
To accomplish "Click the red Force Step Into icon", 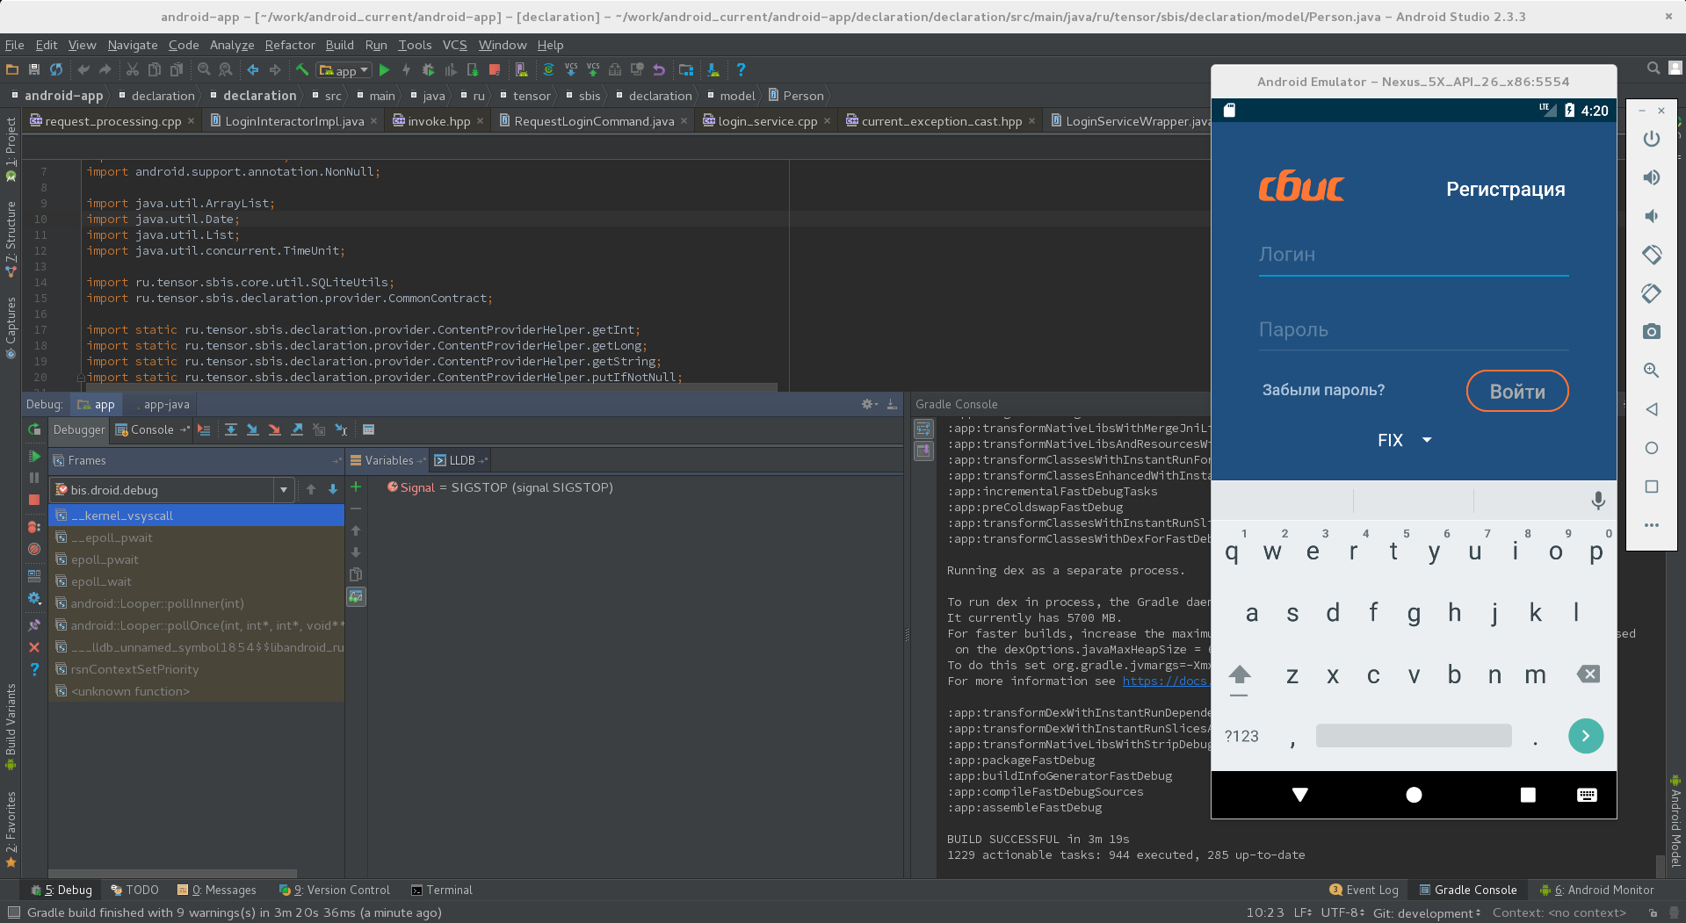I will coord(274,429).
